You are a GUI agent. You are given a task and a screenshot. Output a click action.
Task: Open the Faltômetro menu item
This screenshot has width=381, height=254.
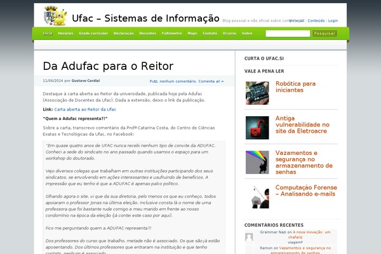pyautogui.click(x=172, y=33)
